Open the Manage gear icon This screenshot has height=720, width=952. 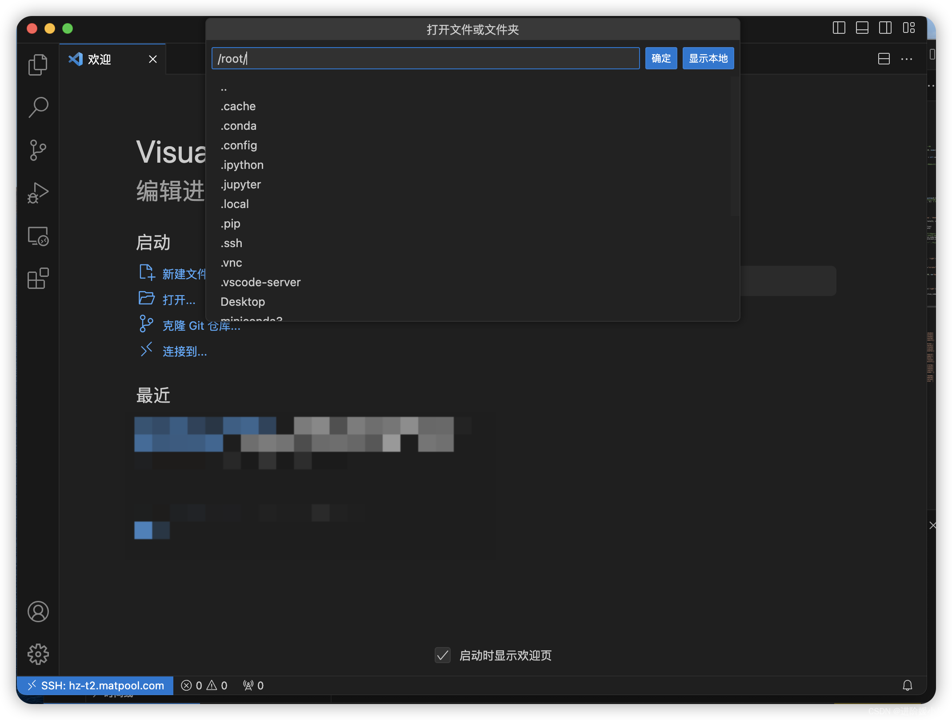click(x=38, y=654)
